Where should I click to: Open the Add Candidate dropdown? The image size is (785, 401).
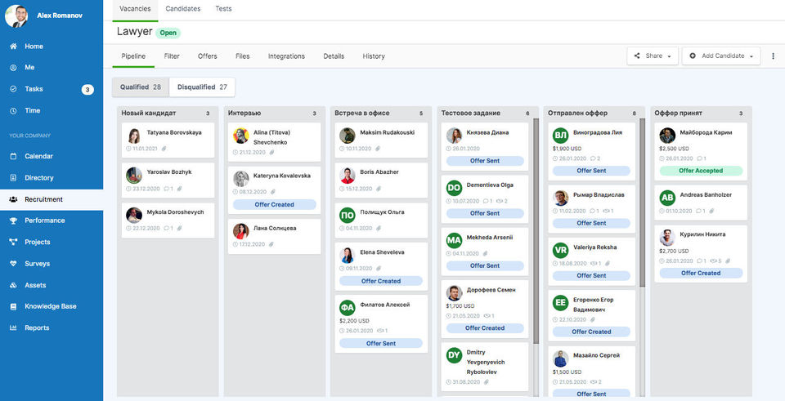click(x=721, y=56)
